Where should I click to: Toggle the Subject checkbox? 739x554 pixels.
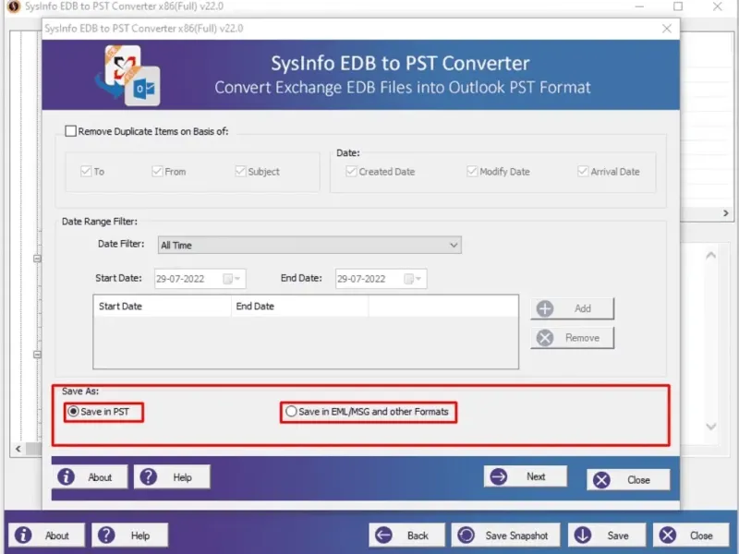[x=240, y=171]
